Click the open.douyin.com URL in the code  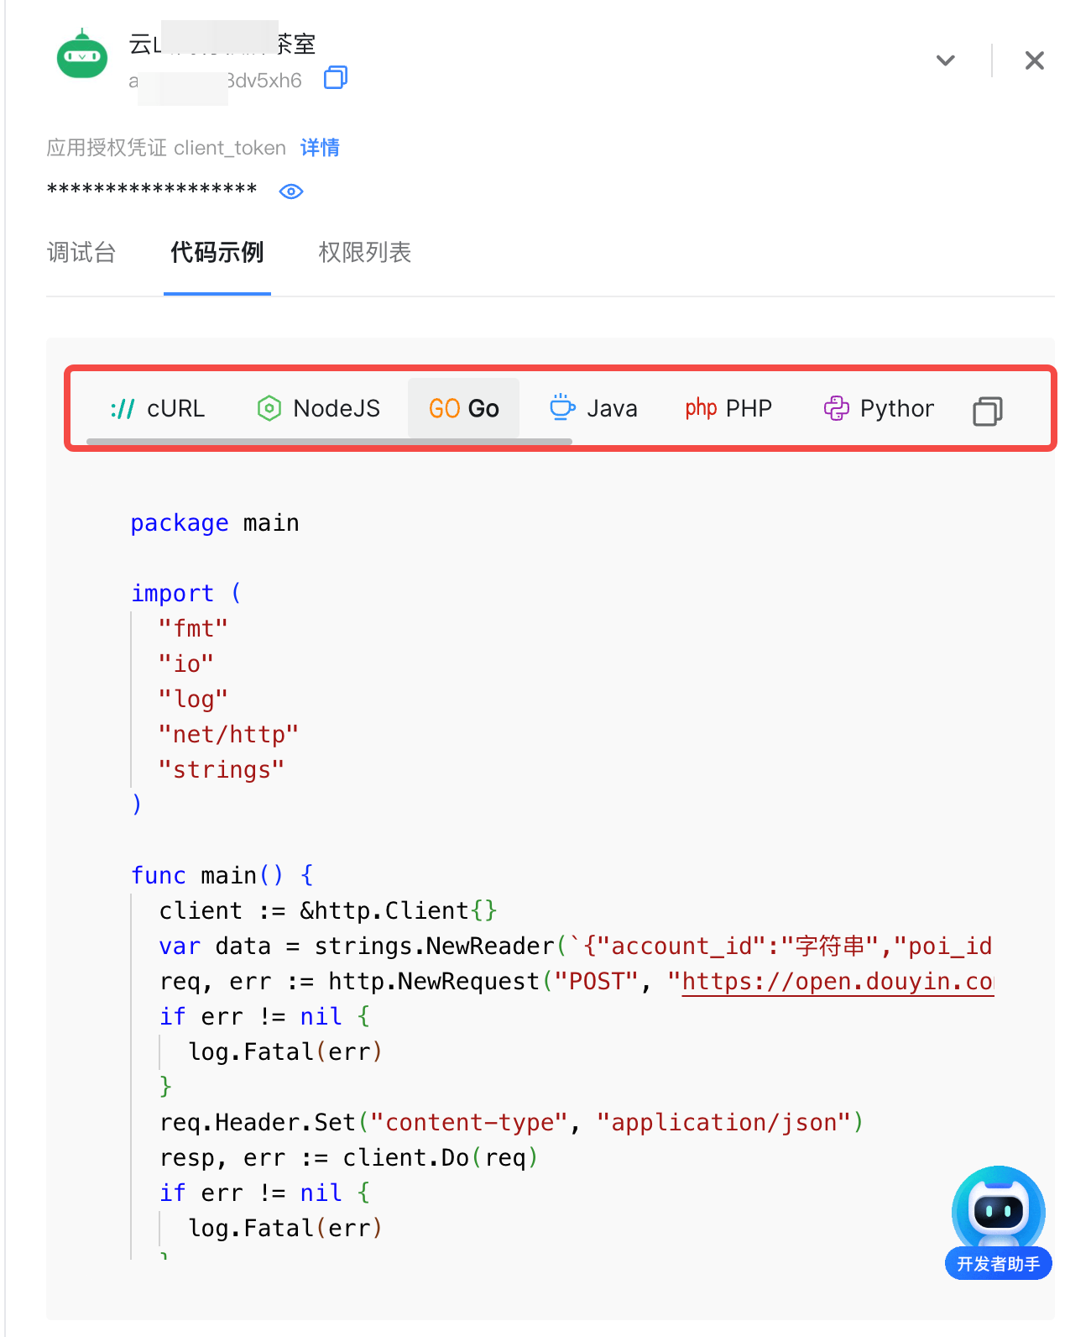pyautogui.click(x=837, y=982)
